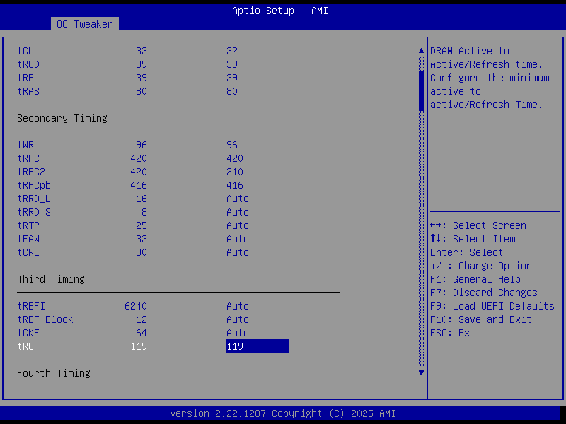Open the tFAW Auto option
Screen dimensions: 566x424
pyautogui.click(x=238, y=239)
